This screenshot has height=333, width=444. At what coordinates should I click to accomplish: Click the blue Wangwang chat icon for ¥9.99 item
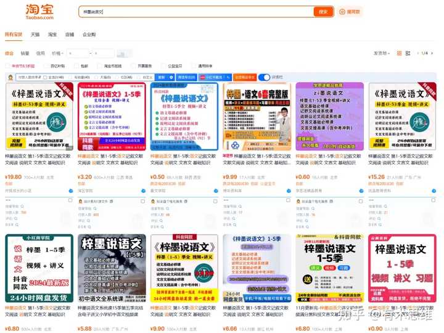(x=289, y=191)
